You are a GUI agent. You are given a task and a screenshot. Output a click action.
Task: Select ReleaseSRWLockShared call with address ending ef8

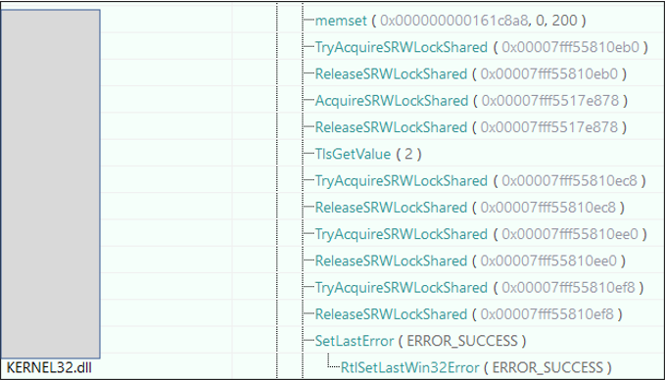(469, 314)
